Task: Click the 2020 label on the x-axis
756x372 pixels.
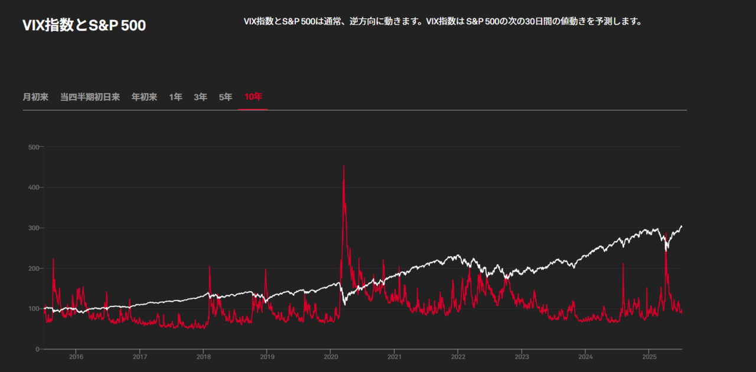Action: pyautogui.click(x=331, y=357)
